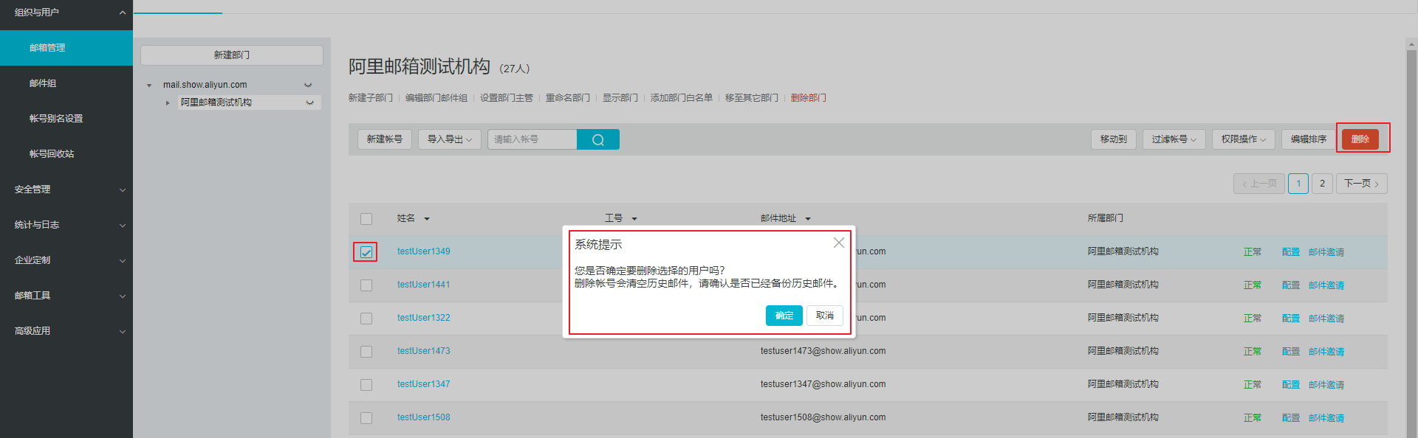The height and width of the screenshot is (438, 1418).
Task: Click 新建帐号 button
Action: (384, 139)
